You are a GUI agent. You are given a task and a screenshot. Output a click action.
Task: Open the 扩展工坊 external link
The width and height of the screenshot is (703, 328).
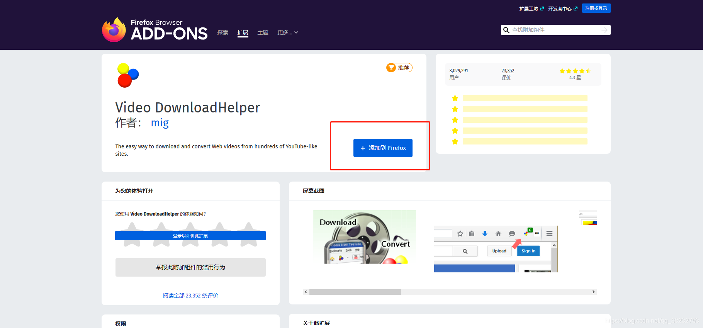tap(531, 8)
